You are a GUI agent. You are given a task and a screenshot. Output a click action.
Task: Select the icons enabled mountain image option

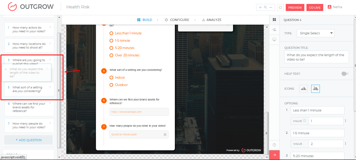click(x=304, y=89)
